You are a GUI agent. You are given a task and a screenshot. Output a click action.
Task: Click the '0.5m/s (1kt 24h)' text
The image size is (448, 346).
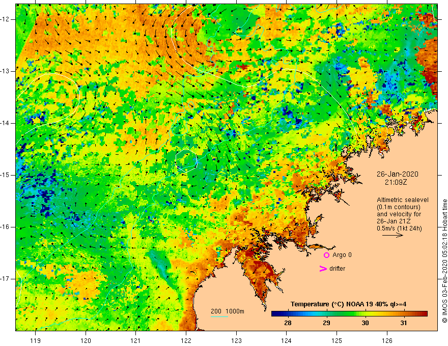click(x=399, y=228)
